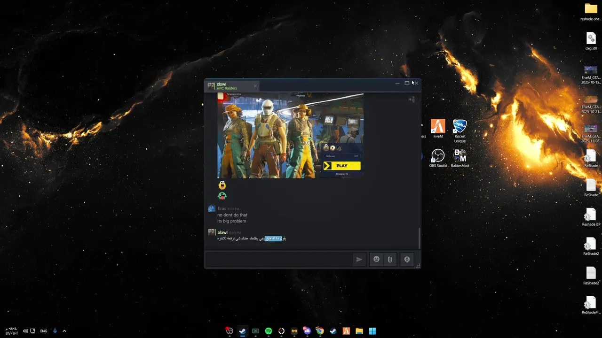602x338 pixels.
Task: Click the "no dont do that" message
Action: coord(232,215)
